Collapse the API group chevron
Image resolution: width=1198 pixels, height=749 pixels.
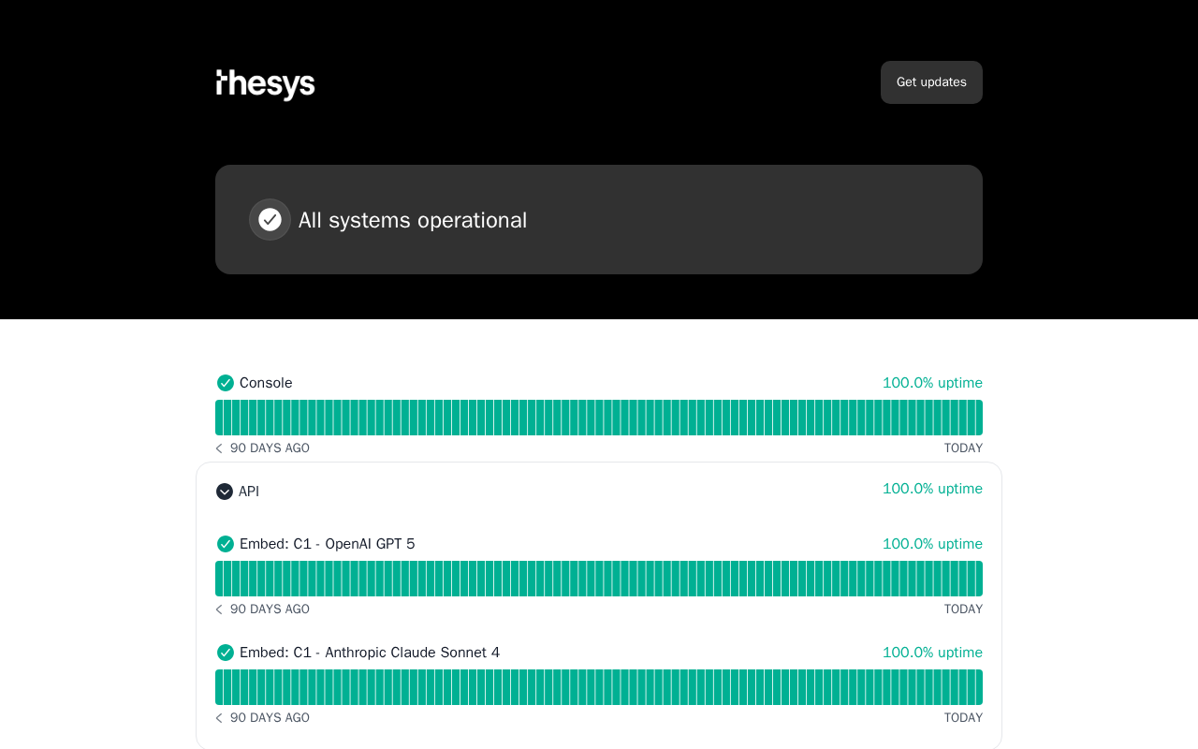click(x=225, y=492)
